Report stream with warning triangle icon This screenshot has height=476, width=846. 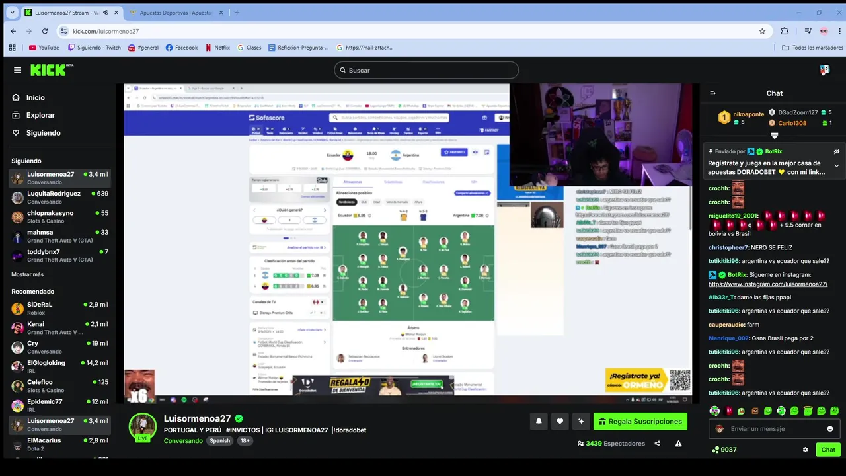coord(678,444)
